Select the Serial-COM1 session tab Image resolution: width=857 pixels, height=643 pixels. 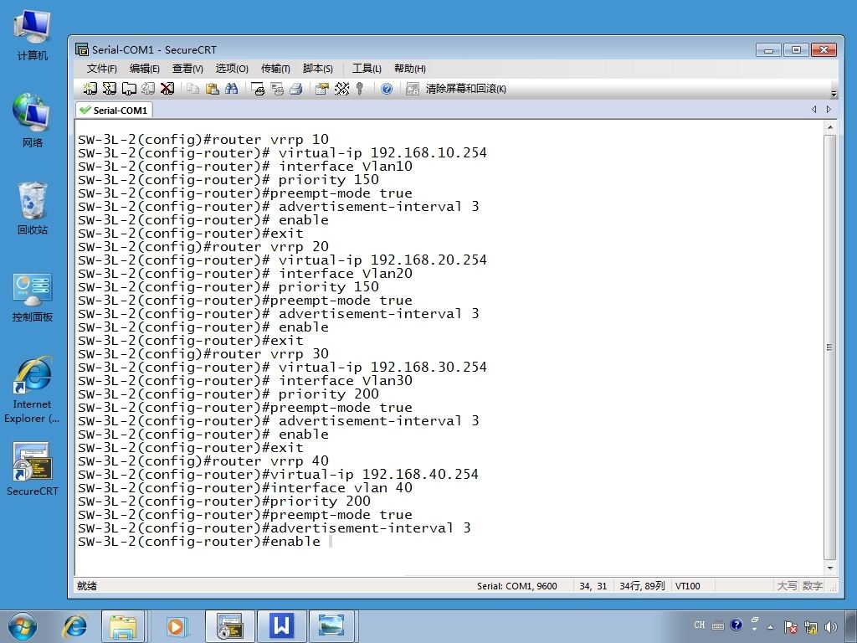(x=114, y=111)
